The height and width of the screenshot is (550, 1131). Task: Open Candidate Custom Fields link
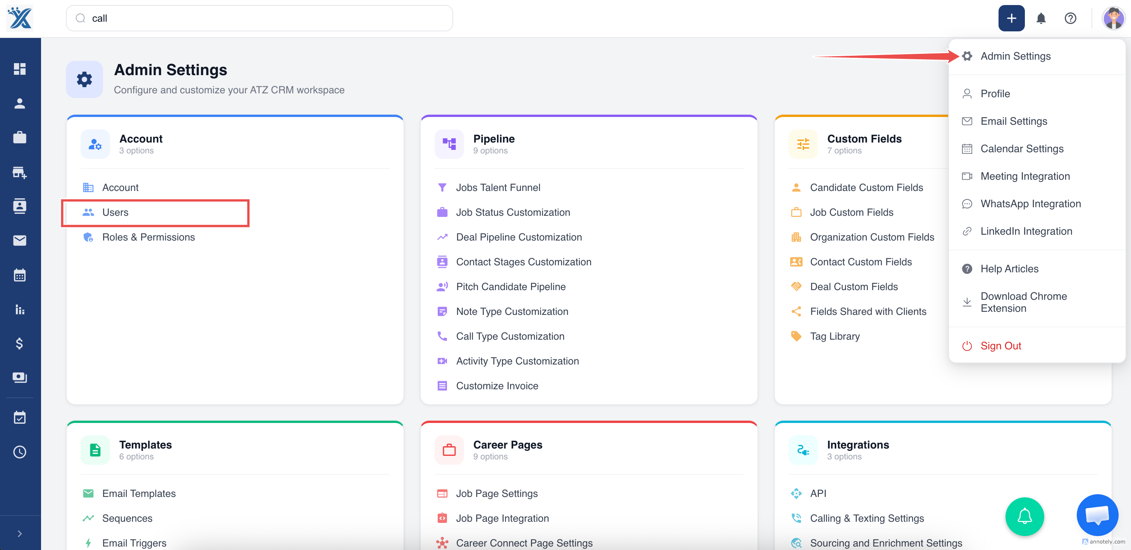tap(866, 187)
